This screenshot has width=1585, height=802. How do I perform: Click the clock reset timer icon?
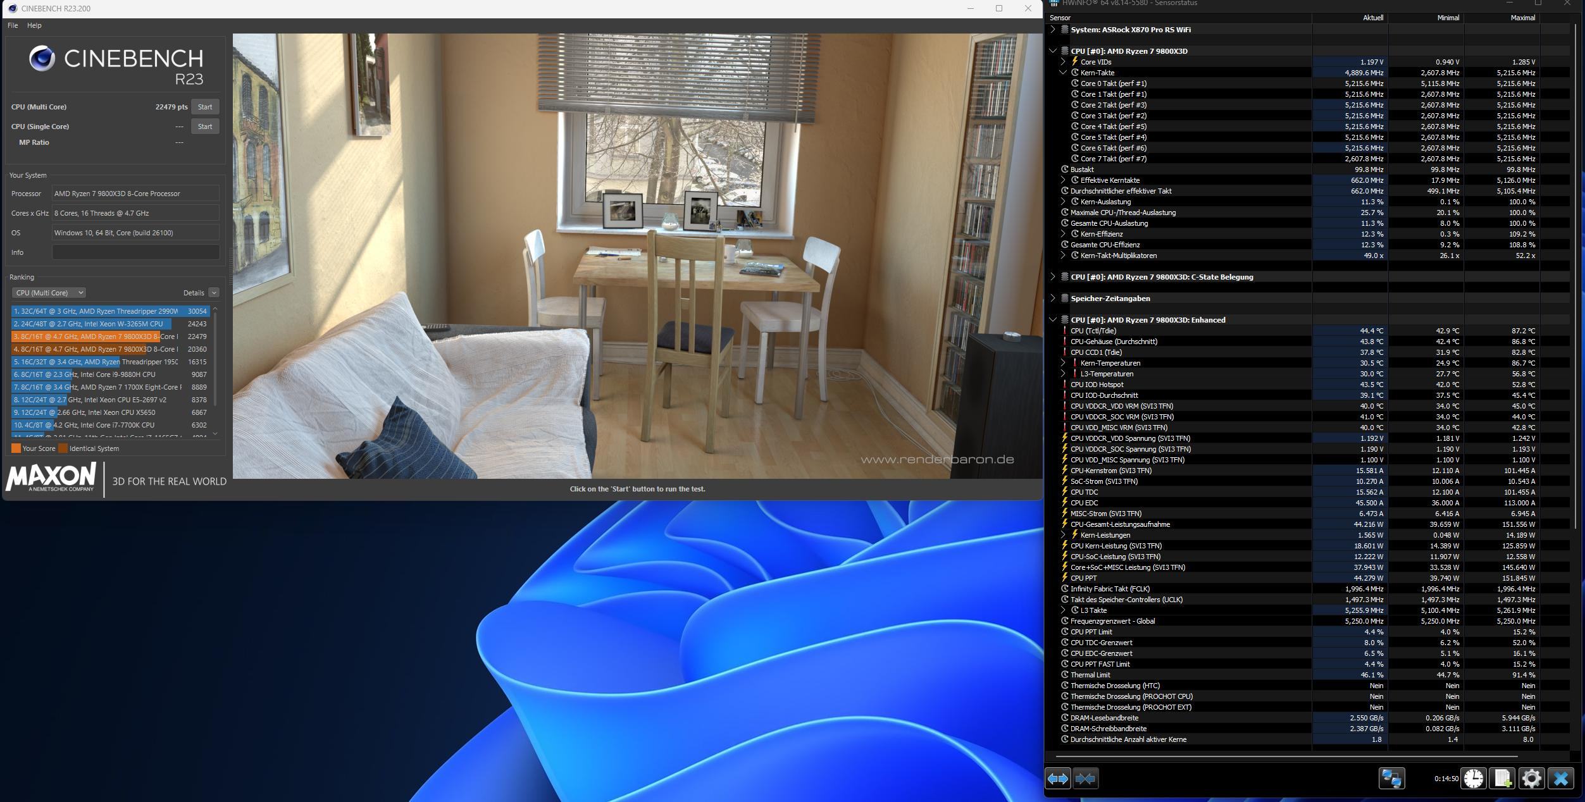pos(1473,779)
